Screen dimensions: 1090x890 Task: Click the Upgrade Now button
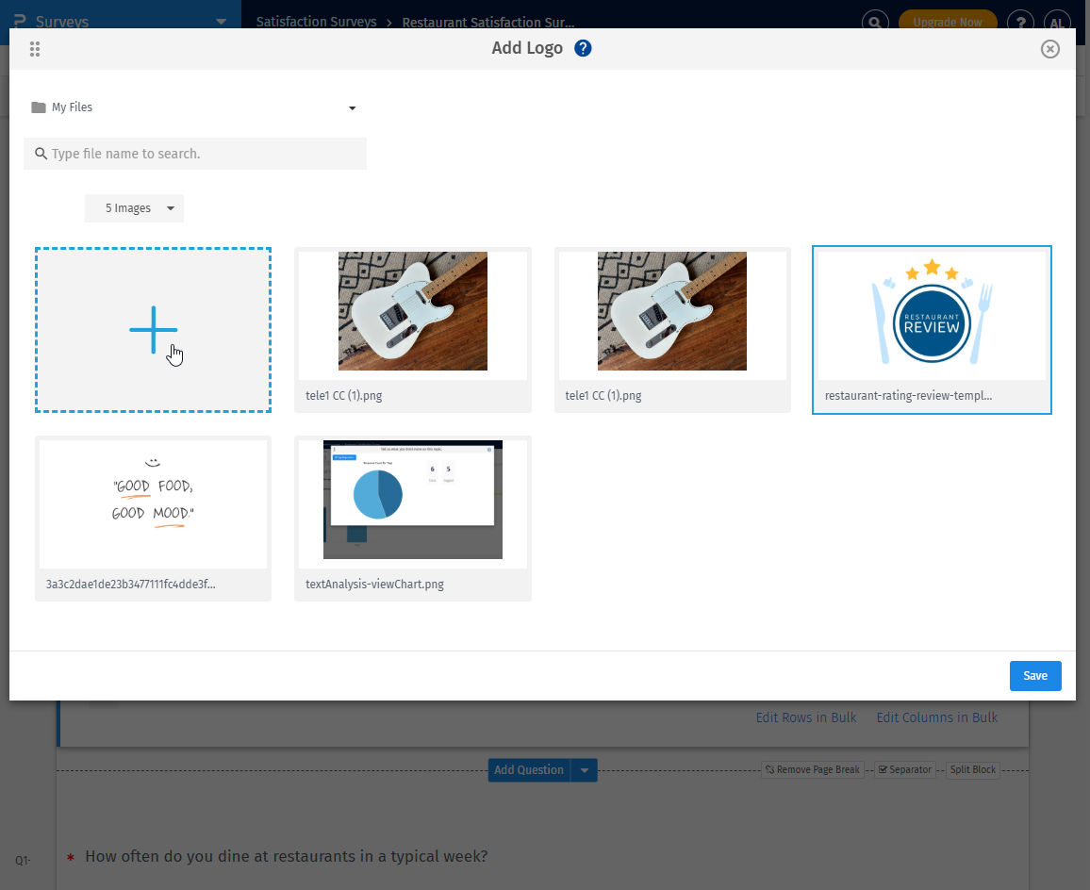948,22
